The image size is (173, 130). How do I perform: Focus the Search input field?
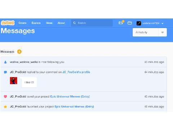click(x=92, y=23)
